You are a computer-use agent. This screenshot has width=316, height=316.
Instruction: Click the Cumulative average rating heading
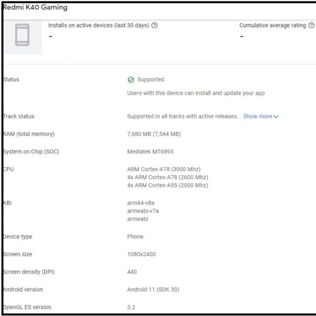(x=273, y=26)
